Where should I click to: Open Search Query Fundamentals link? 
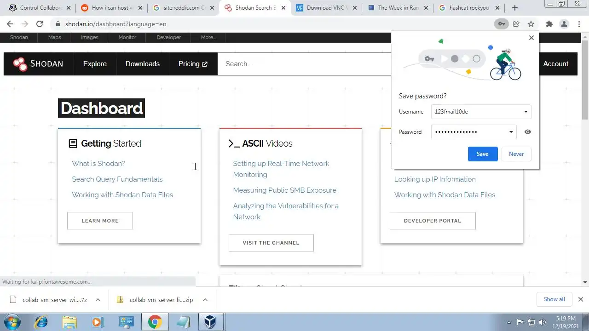[117, 179]
